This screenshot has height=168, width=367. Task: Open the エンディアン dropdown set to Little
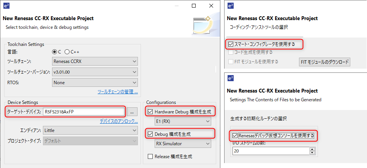pos(90,130)
